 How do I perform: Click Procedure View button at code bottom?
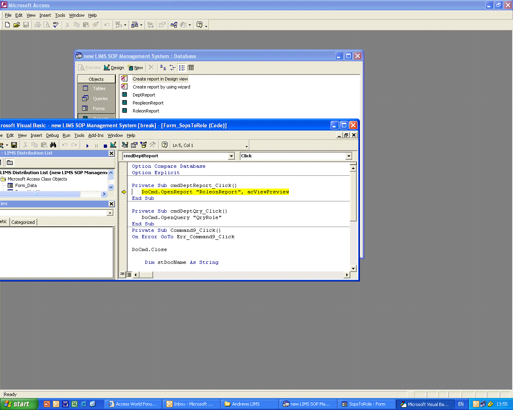(x=123, y=275)
